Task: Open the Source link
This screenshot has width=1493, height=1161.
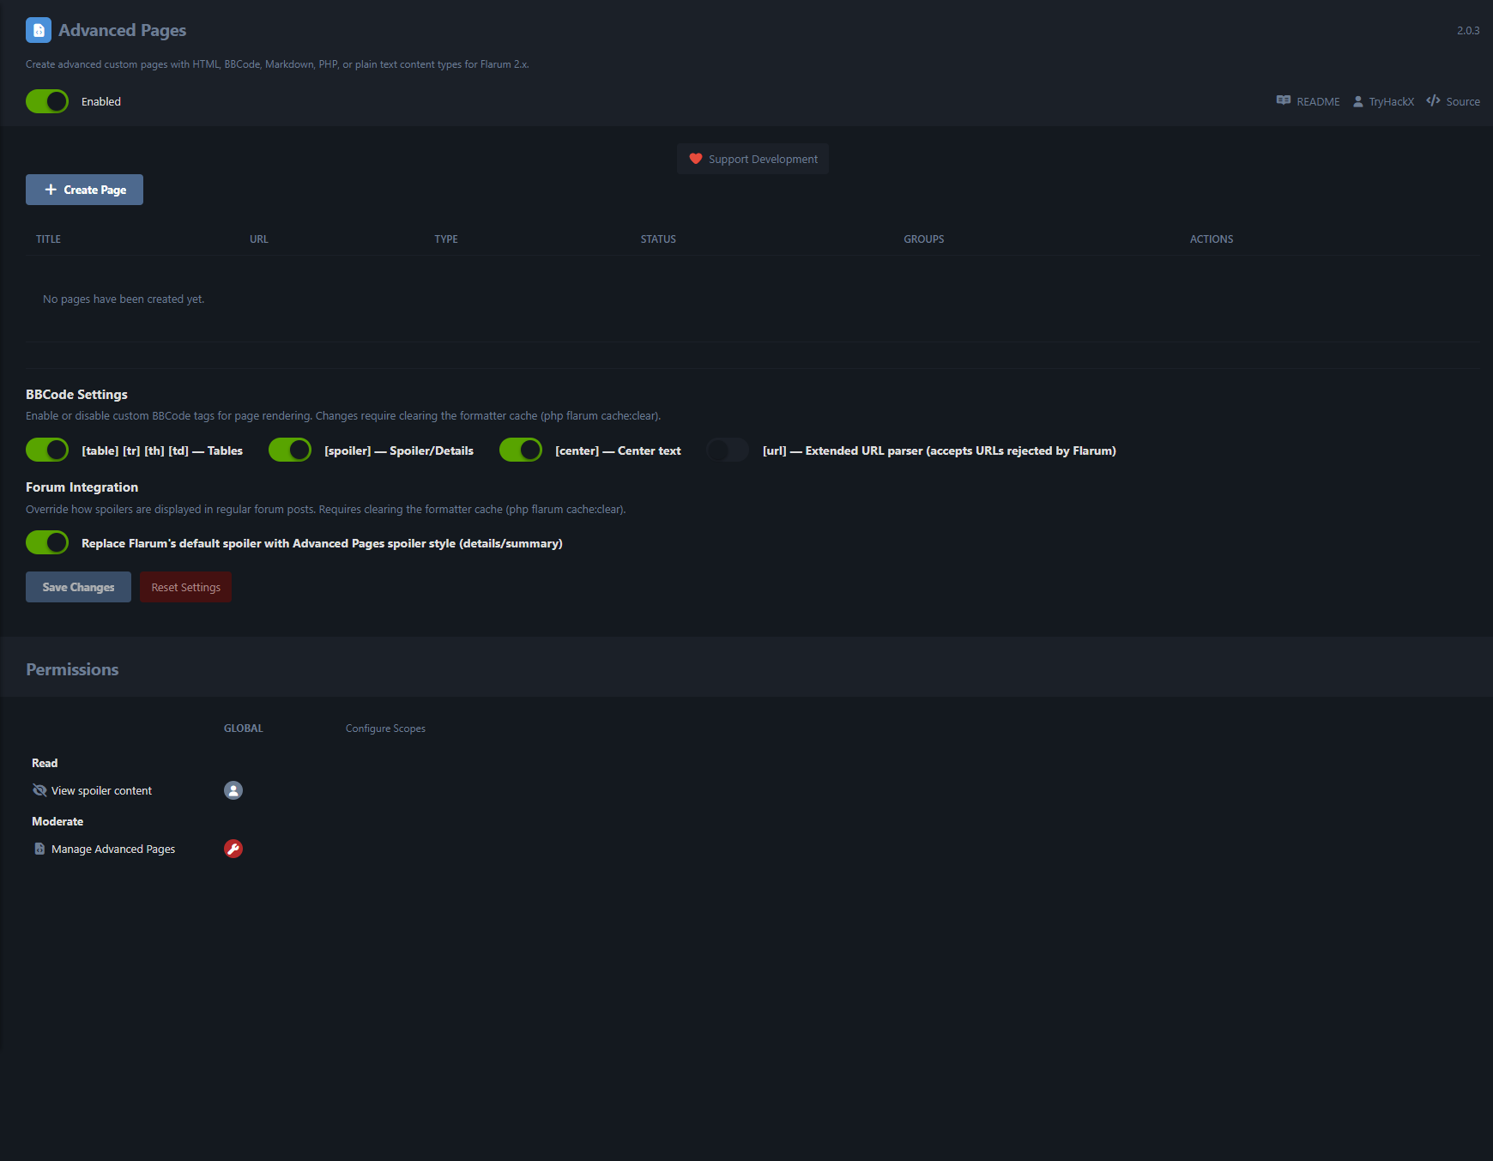Action: [x=1453, y=101]
